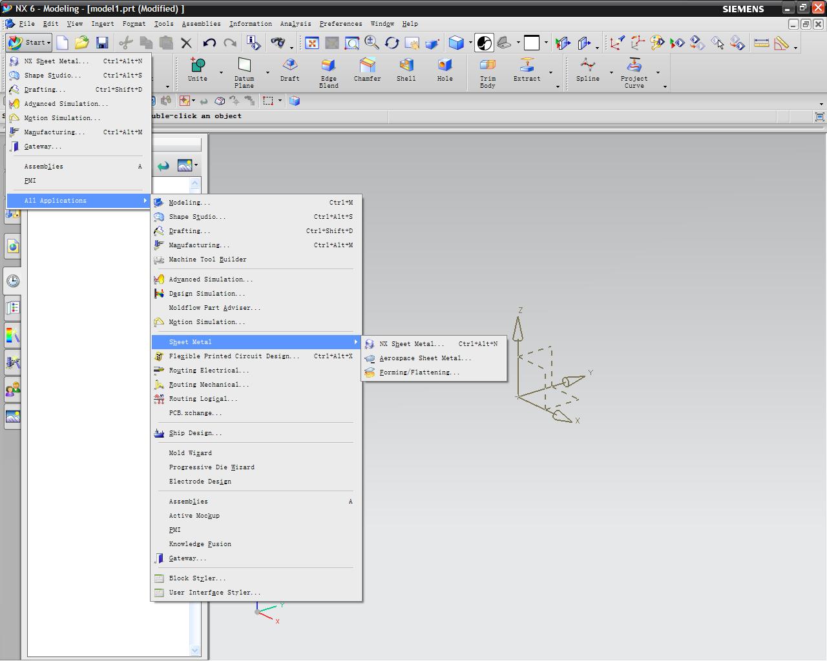Open the Insert menu
This screenshot has height=661, width=827.
point(103,24)
